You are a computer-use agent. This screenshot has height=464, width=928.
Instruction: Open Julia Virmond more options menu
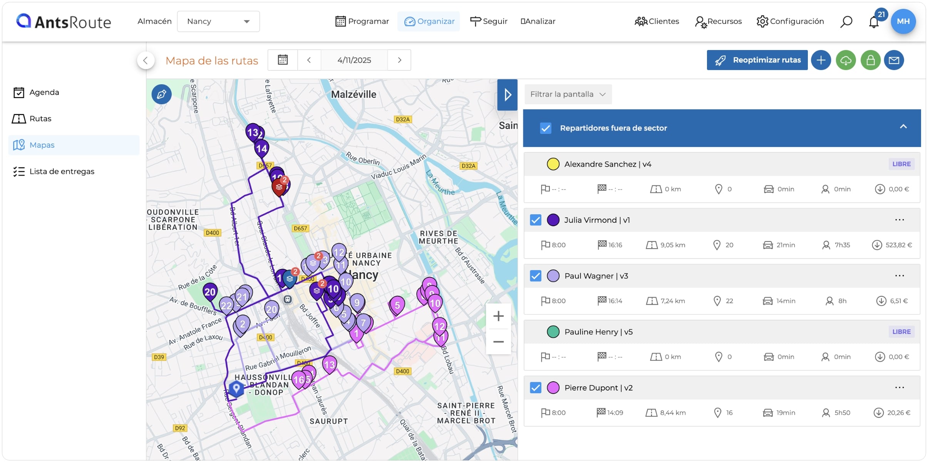[x=900, y=220]
